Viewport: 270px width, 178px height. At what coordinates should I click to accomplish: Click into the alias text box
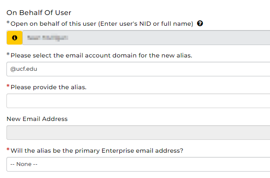(138, 101)
